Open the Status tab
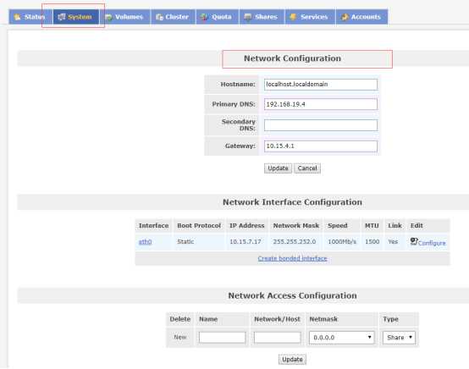 pos(30,17)
